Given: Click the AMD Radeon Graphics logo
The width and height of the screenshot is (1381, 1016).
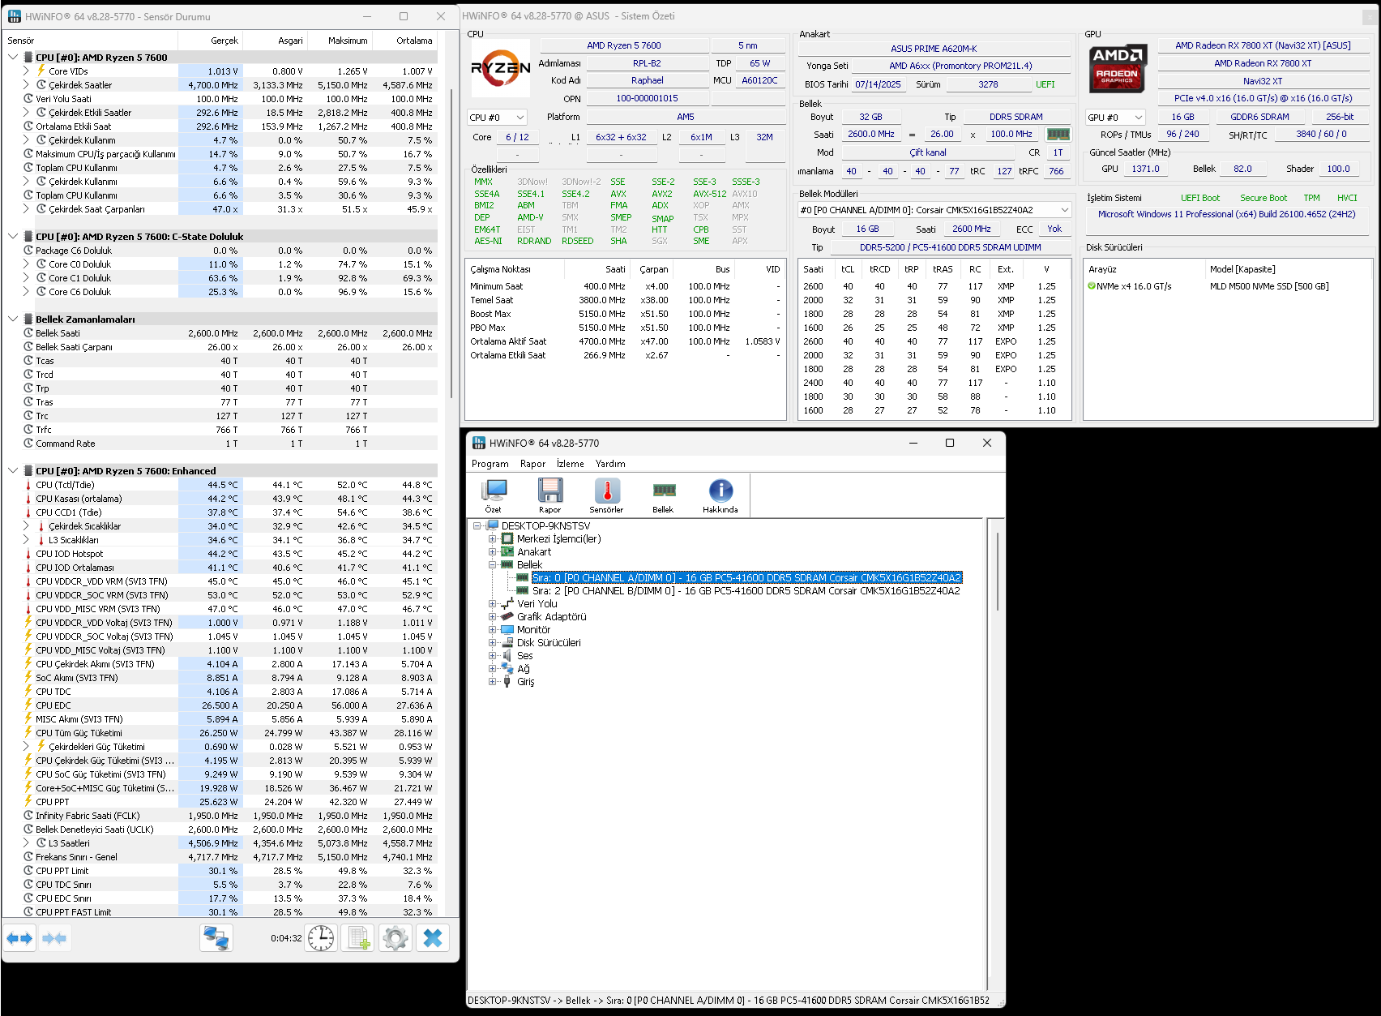Looking at the screenshot, I should (1117, 68).
